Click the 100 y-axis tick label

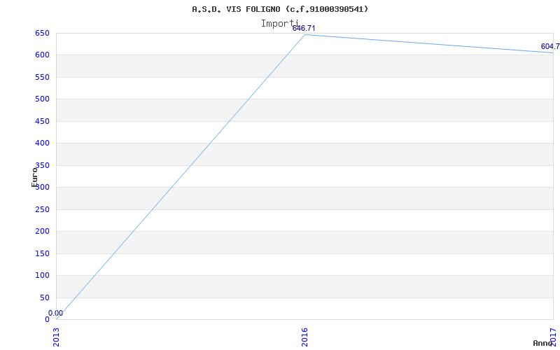pyautogui.click(x=42, y=275)
